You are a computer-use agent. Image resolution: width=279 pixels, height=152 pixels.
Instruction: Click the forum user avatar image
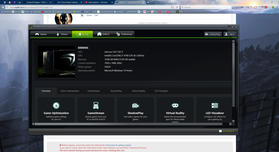coord(64,19)
